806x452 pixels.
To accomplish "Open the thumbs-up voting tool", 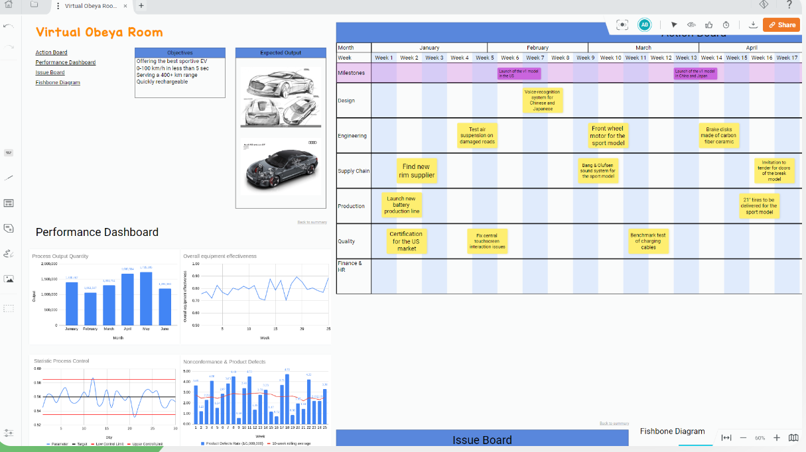I will point(709,25).
